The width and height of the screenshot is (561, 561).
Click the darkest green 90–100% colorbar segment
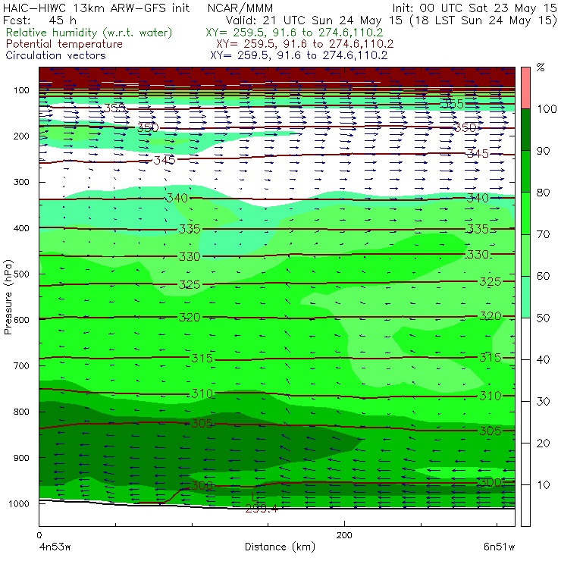point(525,130)
